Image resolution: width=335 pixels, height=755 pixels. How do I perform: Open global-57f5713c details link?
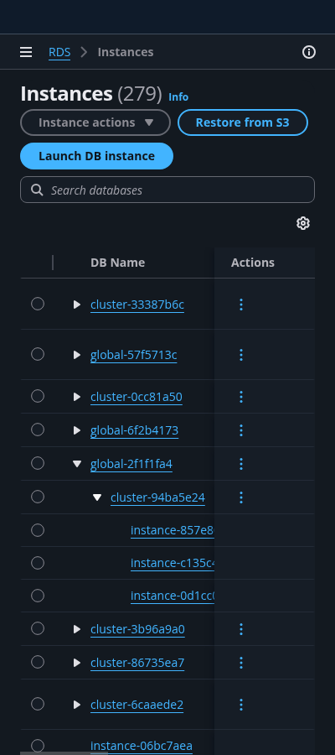click(x=134, y=356)
